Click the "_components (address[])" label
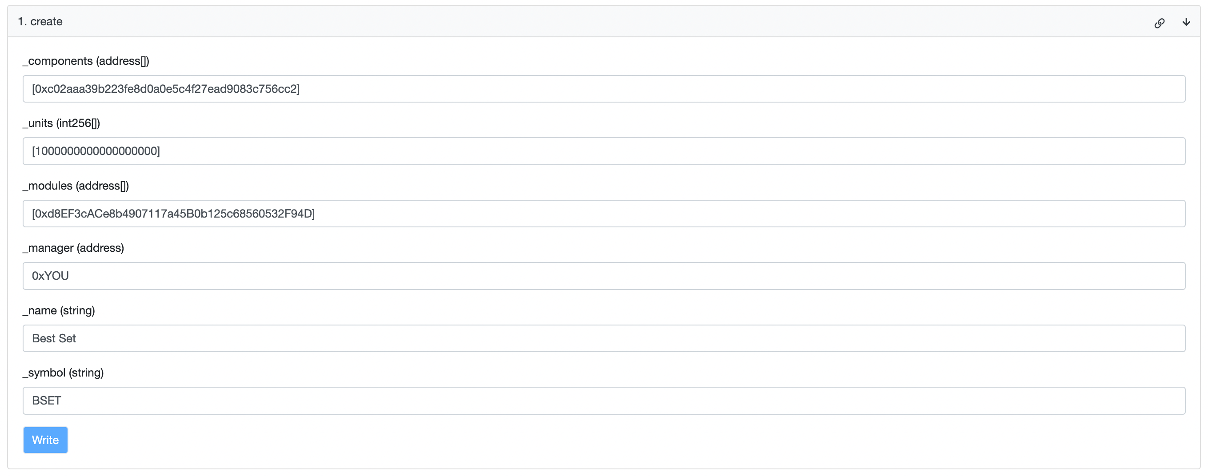The height and width of the screenshot is (476, 1208). coord(86,61)
